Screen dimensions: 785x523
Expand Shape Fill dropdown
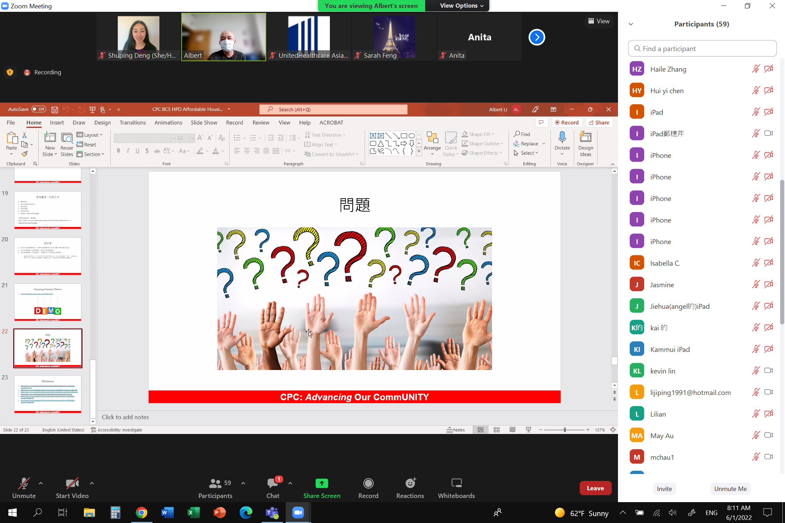[x=493, y=134]
